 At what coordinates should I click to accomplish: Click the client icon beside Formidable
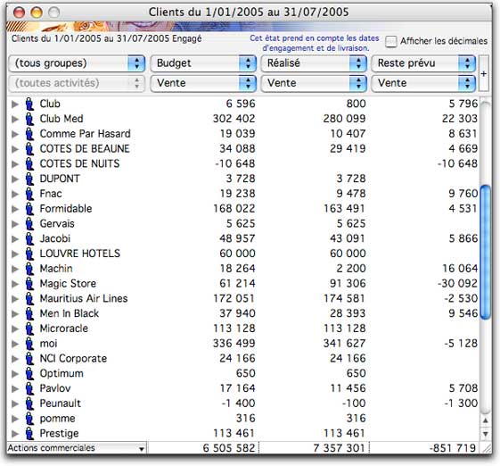[29, 209]
